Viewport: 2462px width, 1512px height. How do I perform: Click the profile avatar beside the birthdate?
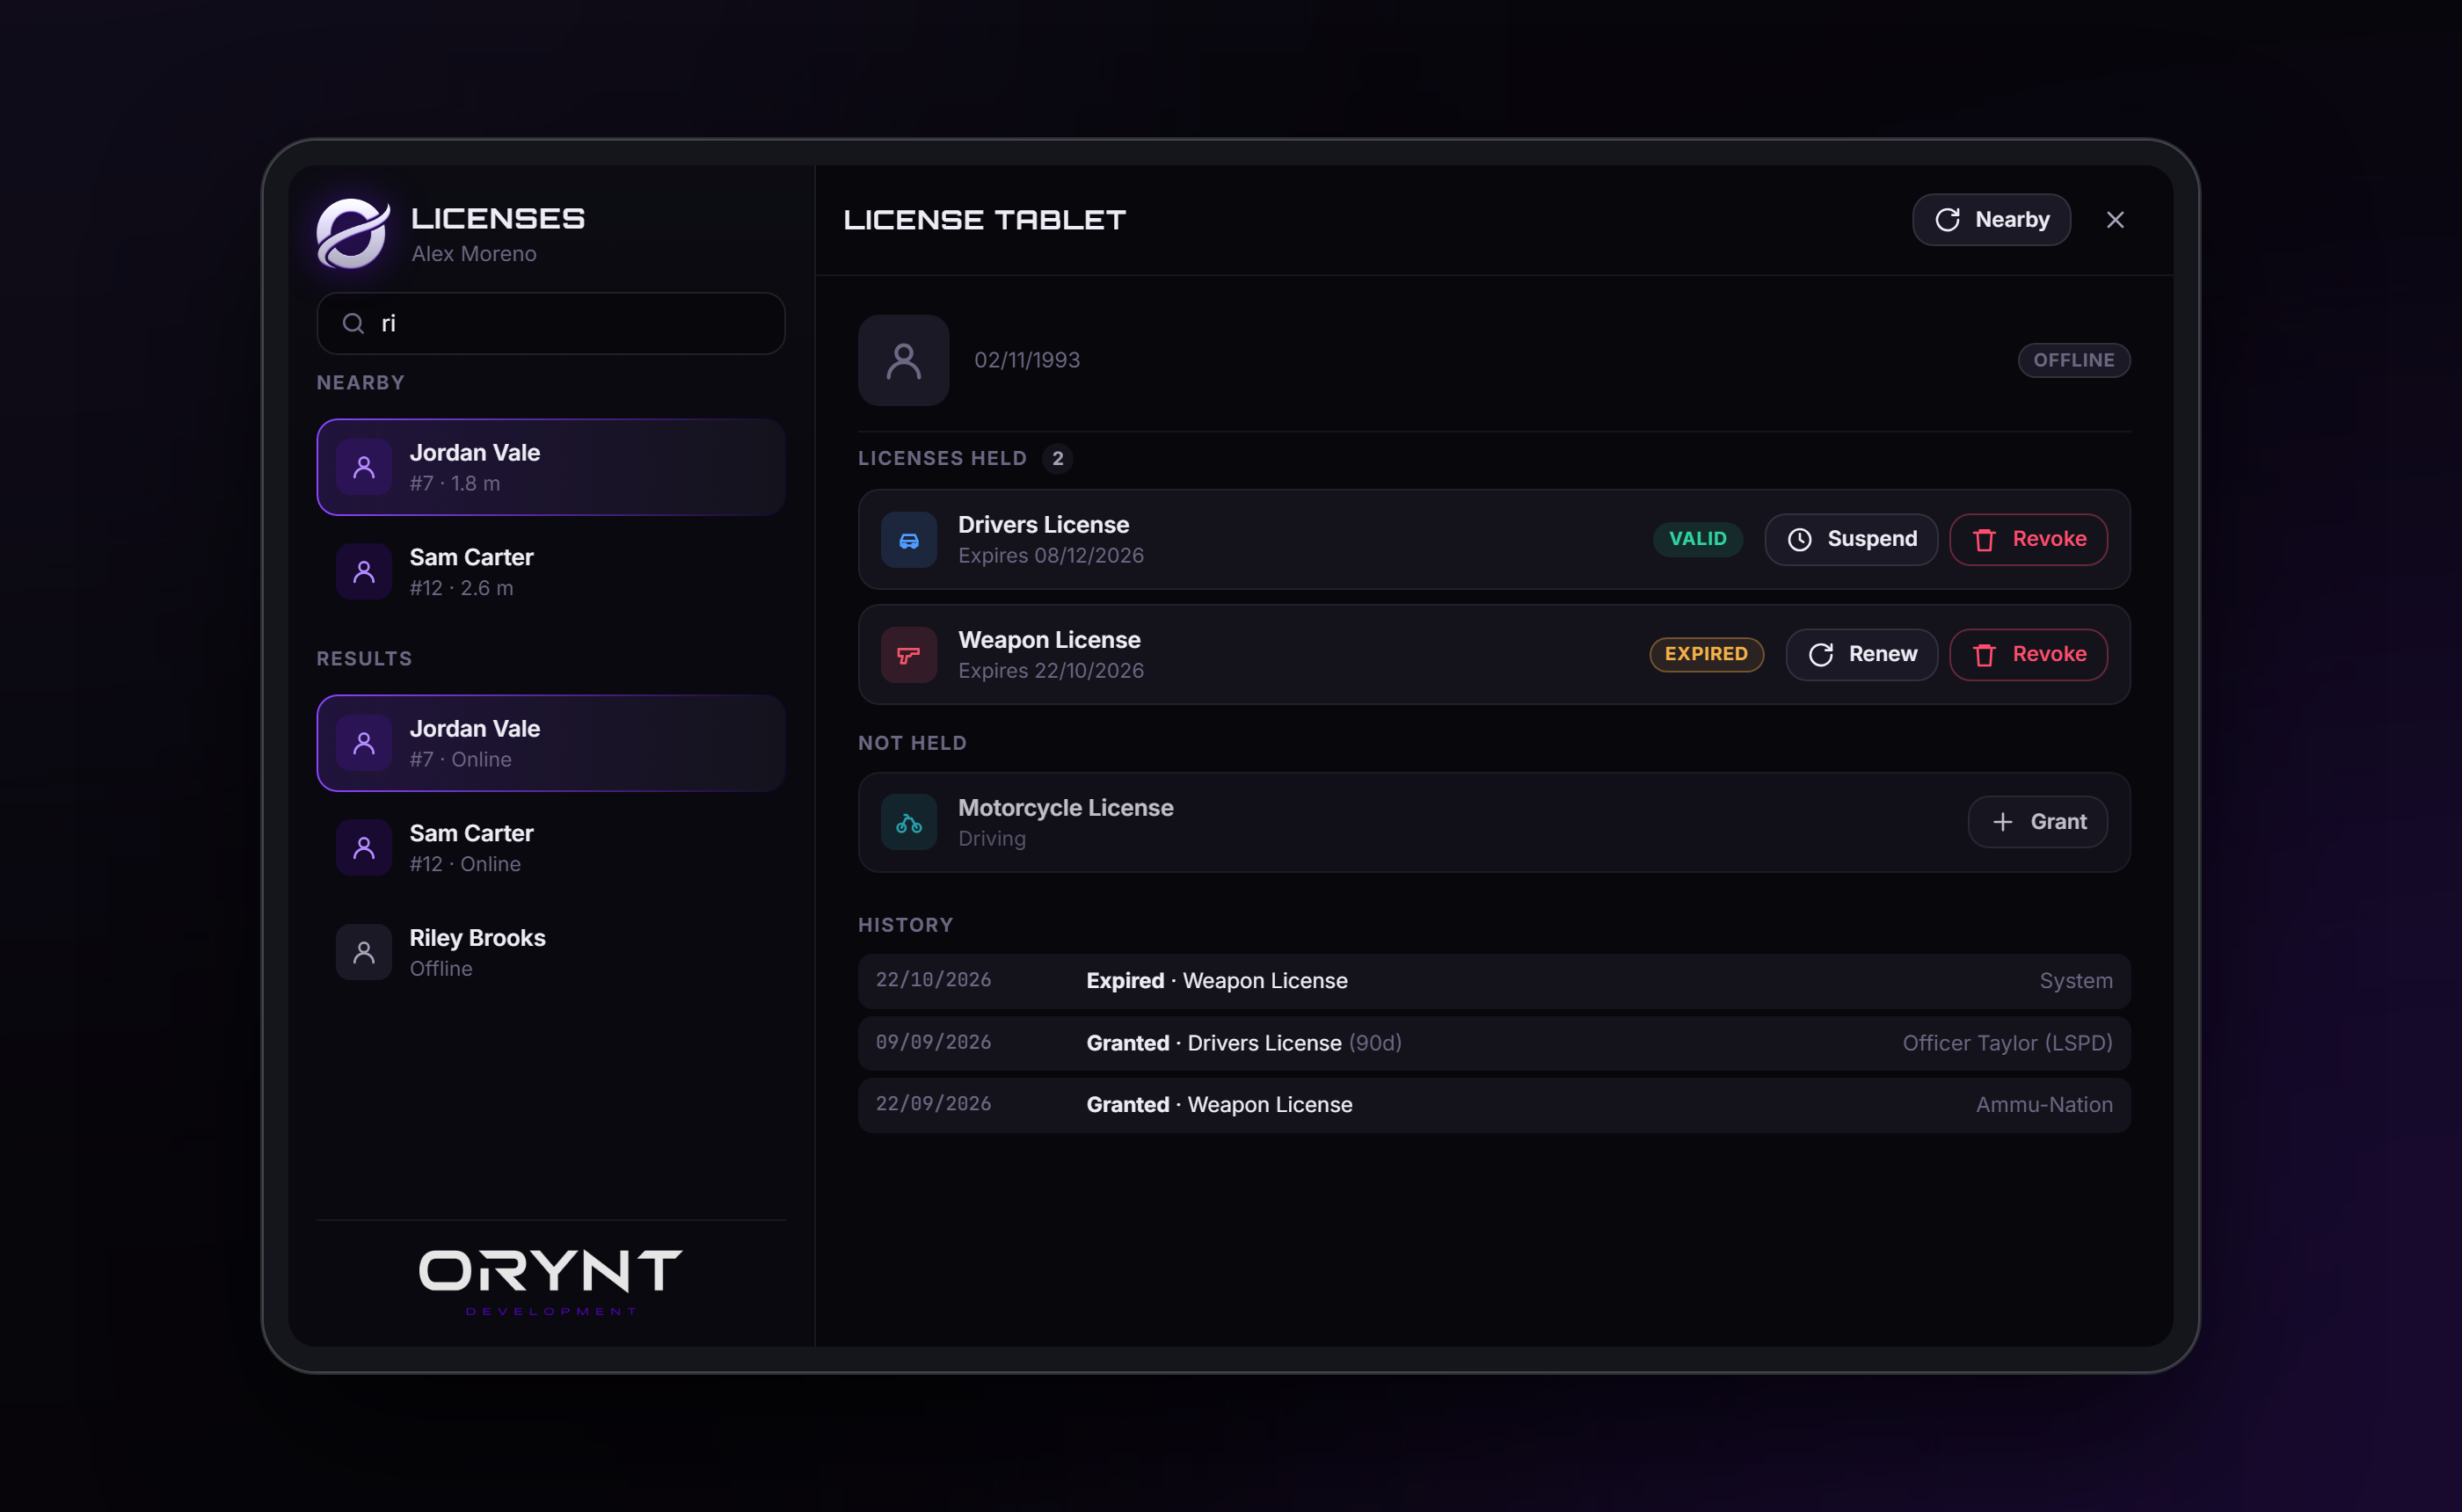coord(903,360)
